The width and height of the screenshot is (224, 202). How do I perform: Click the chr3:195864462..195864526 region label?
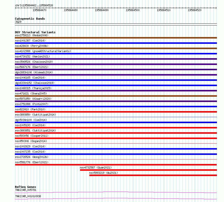click(34, 5)
